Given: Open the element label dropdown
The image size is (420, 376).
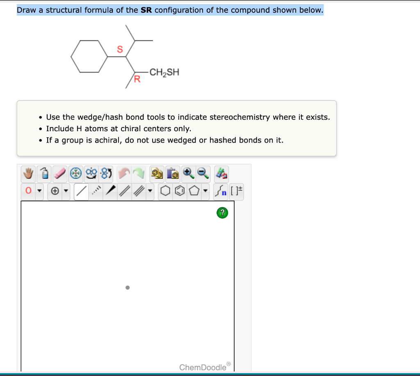Looking at the screenshot, I should (39, 191).
